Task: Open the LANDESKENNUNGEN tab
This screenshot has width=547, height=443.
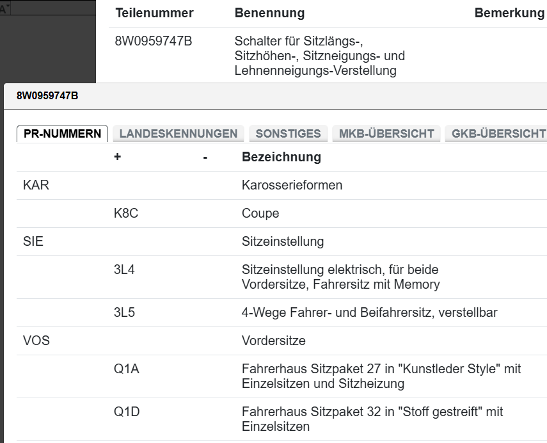Action: [x=178, y=134]
